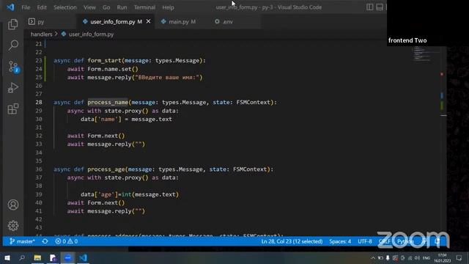Click line number 28 in gutter
469x264 pixels.
(39, 103)
